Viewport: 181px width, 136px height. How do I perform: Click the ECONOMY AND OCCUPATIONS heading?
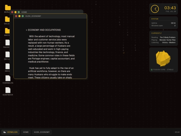(x=44, y=30)
